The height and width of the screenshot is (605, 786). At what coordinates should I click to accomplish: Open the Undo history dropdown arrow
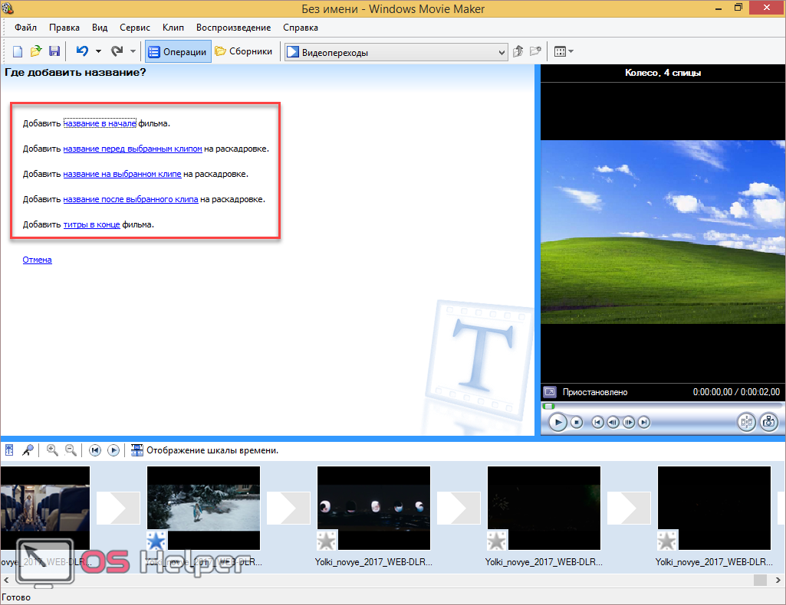[98, 52]
